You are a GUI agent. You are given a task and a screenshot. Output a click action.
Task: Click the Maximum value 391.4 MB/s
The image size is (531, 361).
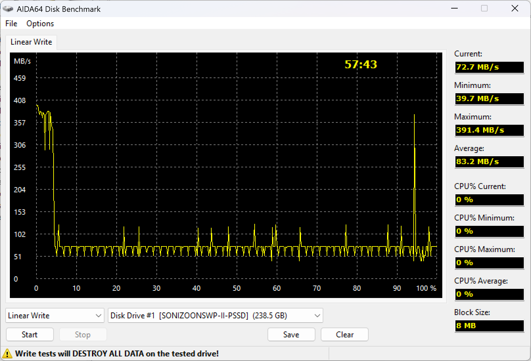(489, 130)
